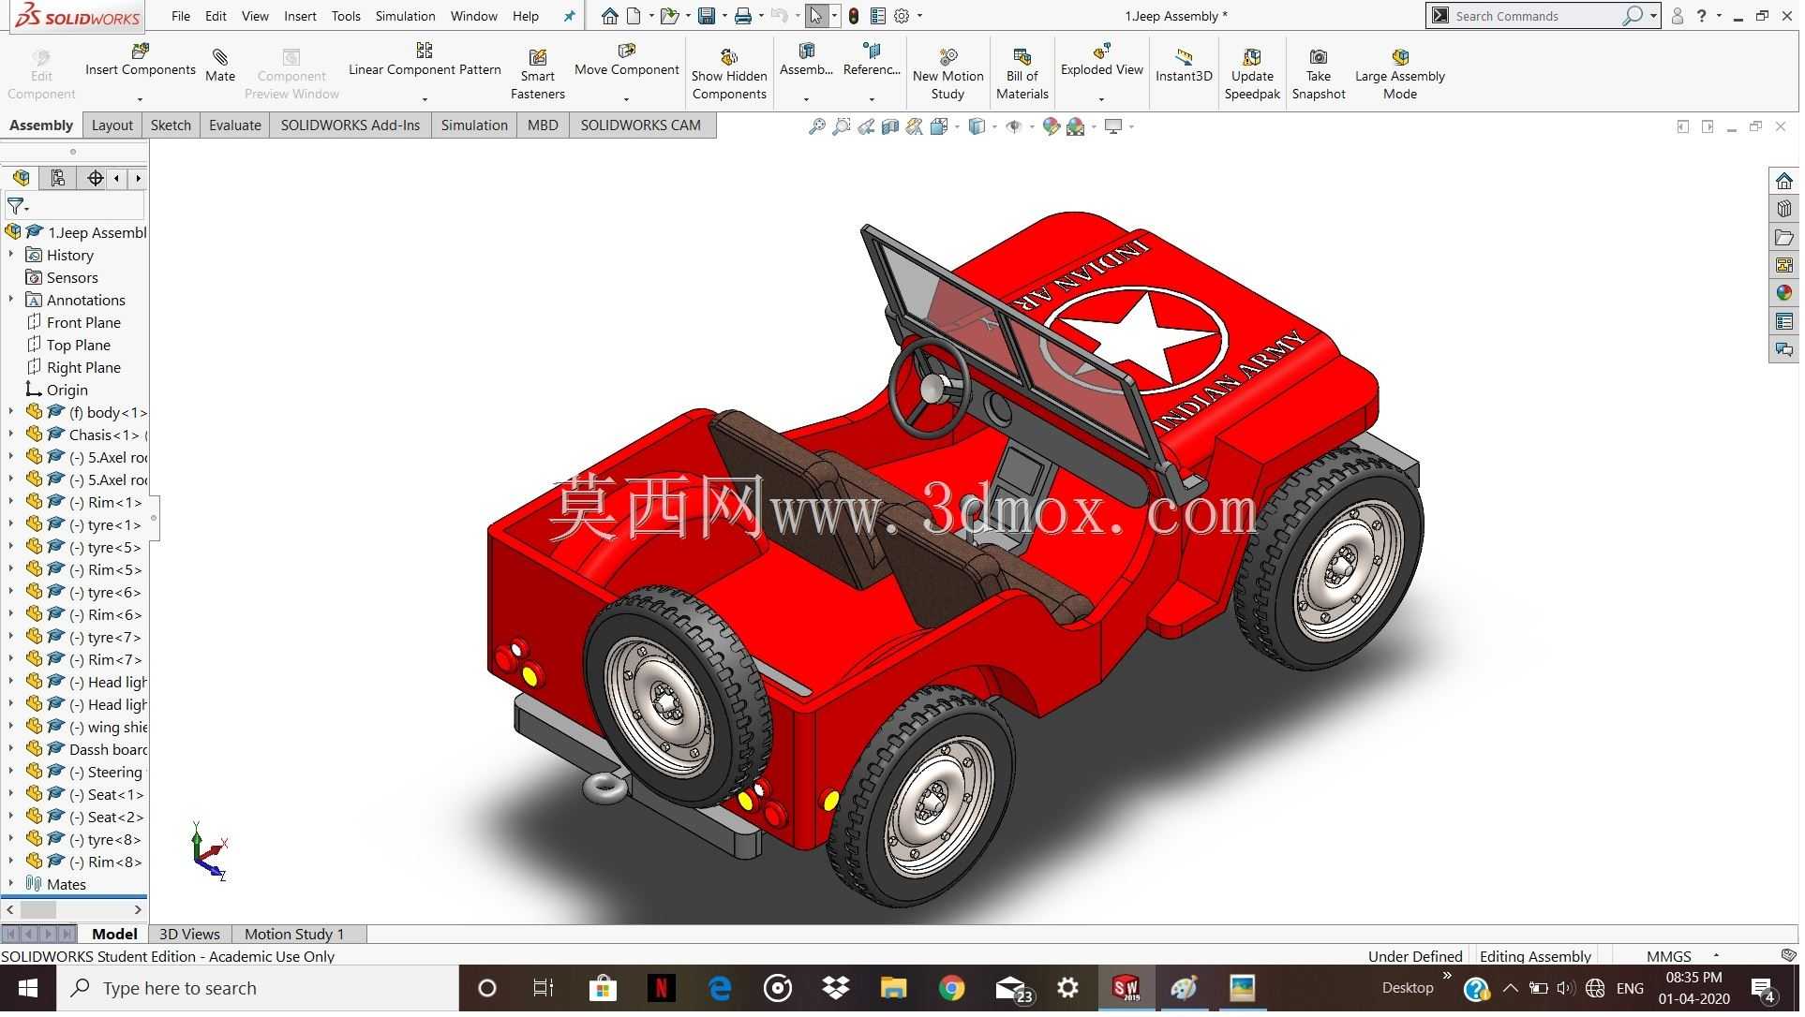Open the File menu
This screenshot has height=1017, width=1805.
(x=181, y=16)
